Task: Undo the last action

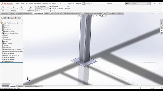Action: (x=80, y=4)
